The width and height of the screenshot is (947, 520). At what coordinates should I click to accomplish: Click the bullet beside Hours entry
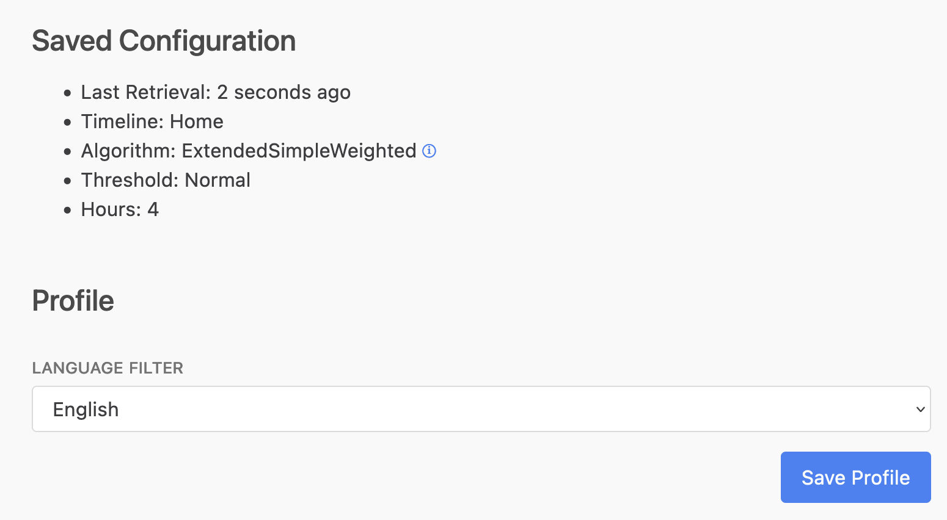pyautogui.click(x=67, y=211)
